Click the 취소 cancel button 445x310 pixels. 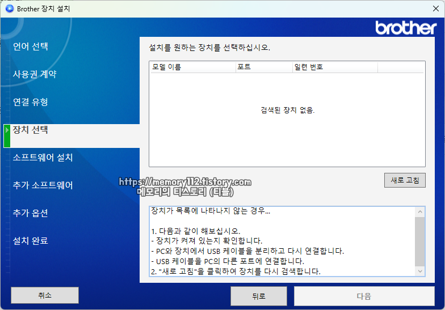click(45, 295)
